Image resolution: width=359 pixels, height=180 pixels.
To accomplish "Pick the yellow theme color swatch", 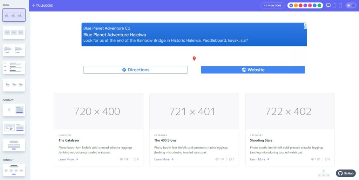I will click(296, 6).
